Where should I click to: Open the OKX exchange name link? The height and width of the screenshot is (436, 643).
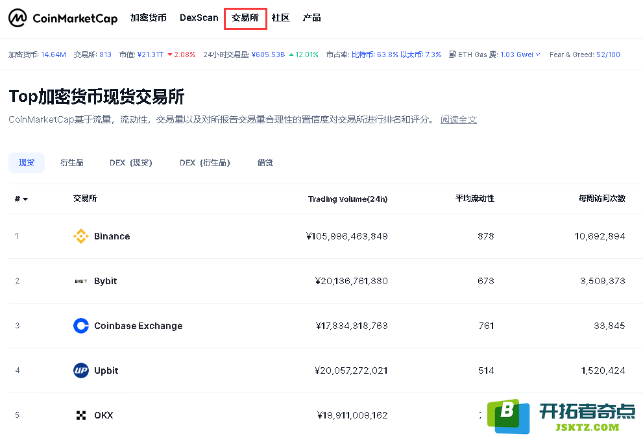pos(103,415)
